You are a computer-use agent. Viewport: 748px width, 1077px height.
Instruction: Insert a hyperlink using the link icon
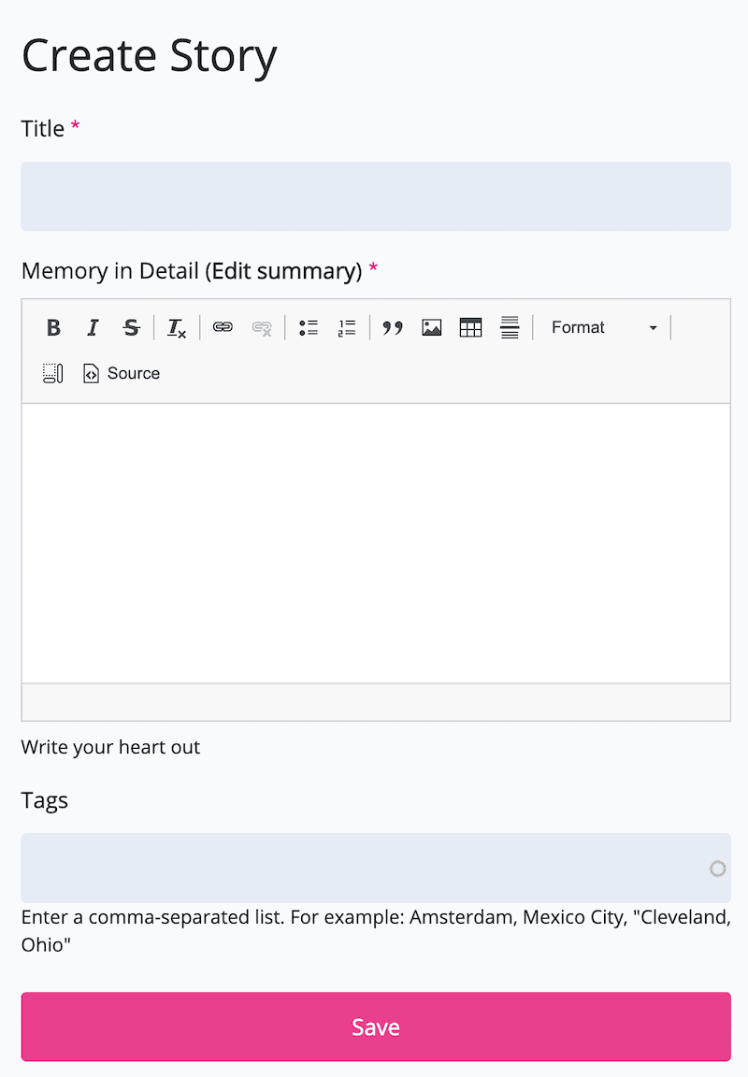[x=223, y=327]
